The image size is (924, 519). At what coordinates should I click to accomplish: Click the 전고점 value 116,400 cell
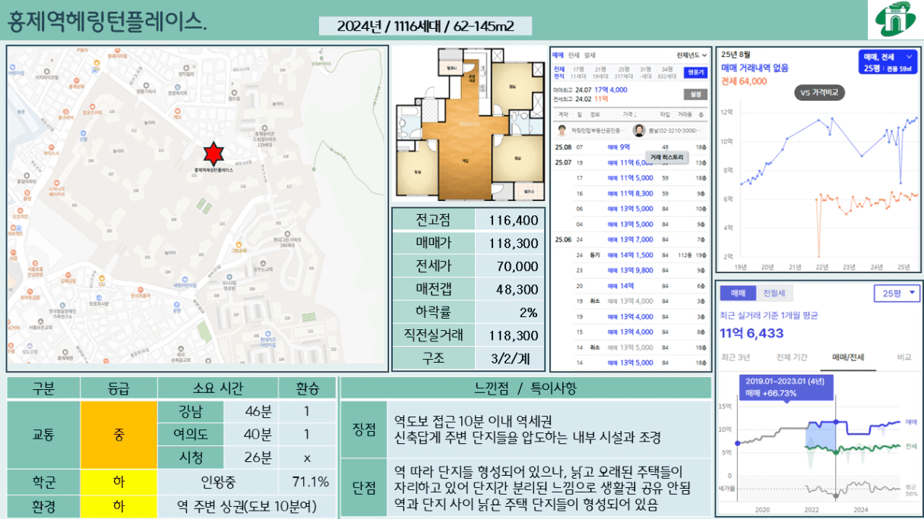(x=510, y=220)
